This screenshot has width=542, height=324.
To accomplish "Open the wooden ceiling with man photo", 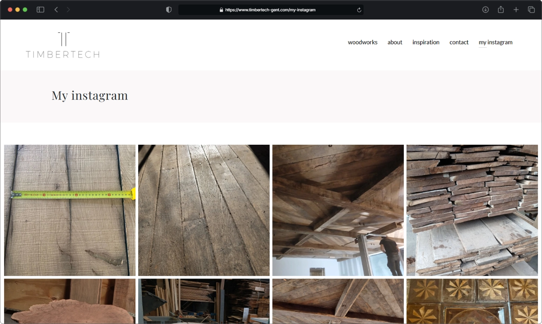I will pyautogui.click(x=338, y=210).
